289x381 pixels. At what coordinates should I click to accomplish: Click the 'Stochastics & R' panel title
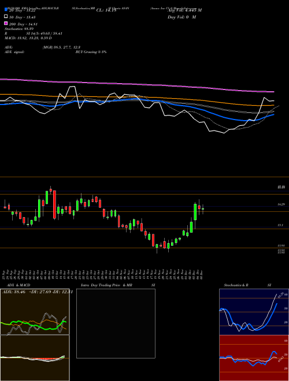point(236,285)
